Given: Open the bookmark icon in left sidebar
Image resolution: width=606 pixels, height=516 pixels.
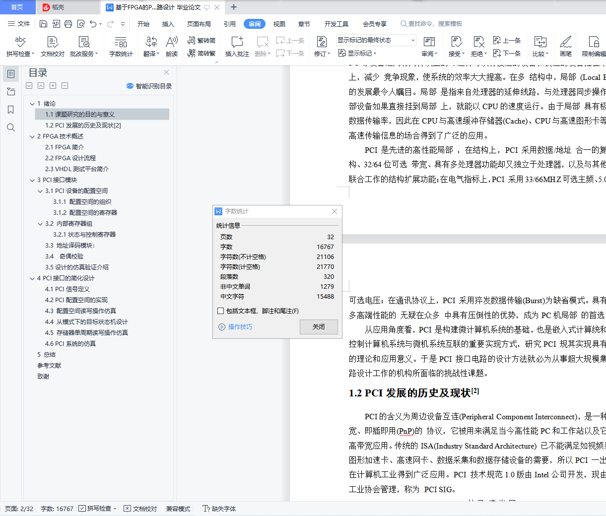Looking at the screenshot, I should [x=11, y=110].
